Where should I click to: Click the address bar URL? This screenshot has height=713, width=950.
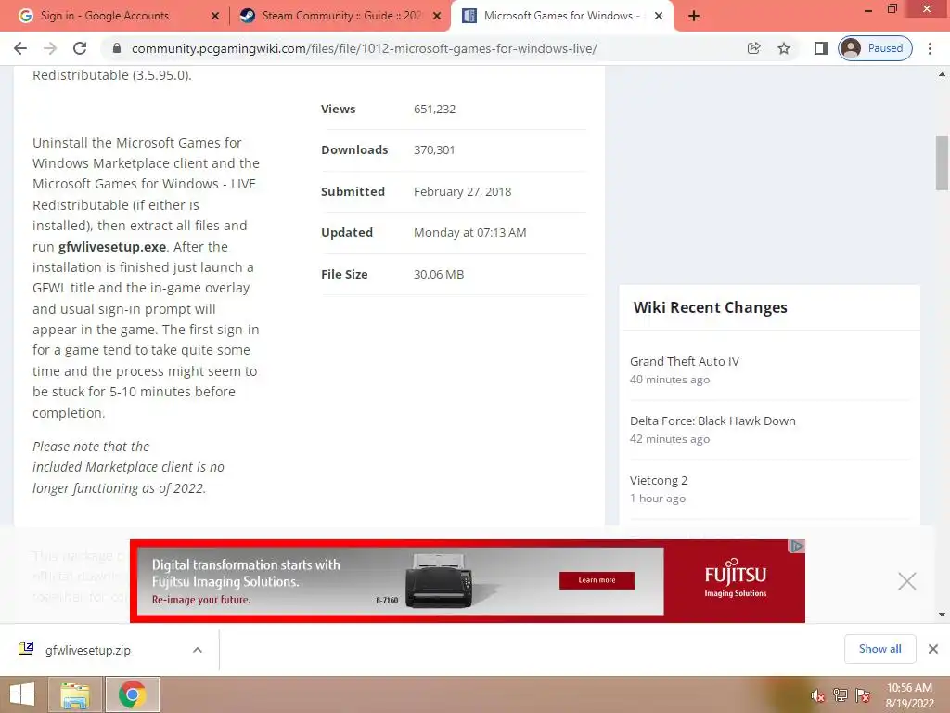coord(364,48)
